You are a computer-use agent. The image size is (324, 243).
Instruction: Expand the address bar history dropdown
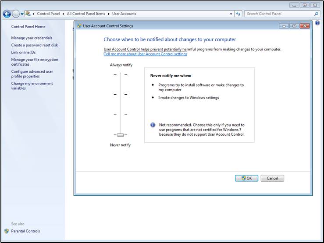coord(231,14)
